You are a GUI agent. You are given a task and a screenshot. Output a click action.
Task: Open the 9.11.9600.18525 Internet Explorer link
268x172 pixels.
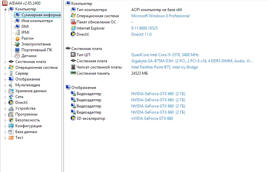pos(145,28)
